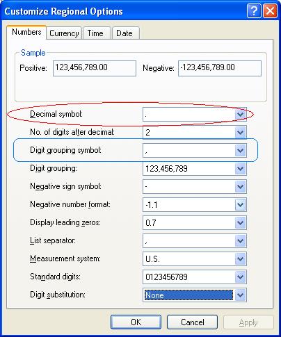Click the Standard digits label
Image resolution: width=281 pixels, height=337 pixels.
click(55, 277)
